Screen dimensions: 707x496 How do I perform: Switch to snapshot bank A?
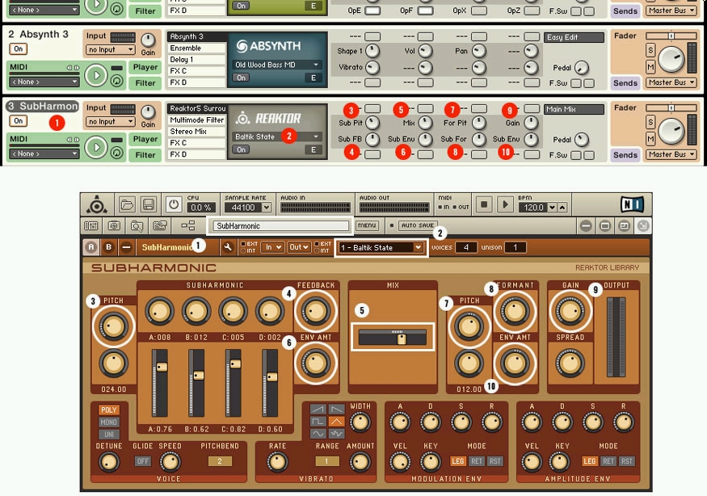[91, 247]
